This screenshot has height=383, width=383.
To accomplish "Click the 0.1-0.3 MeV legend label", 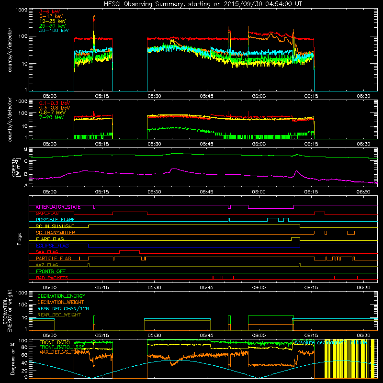I will (x=55, y=103).
